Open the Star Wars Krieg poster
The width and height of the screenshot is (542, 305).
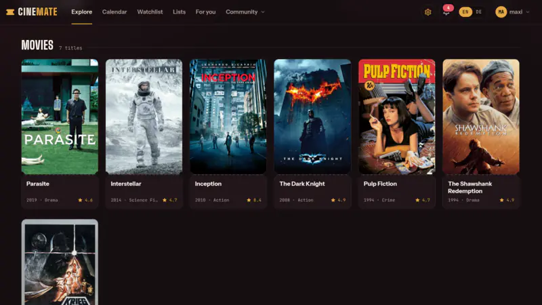click(60, 262)
